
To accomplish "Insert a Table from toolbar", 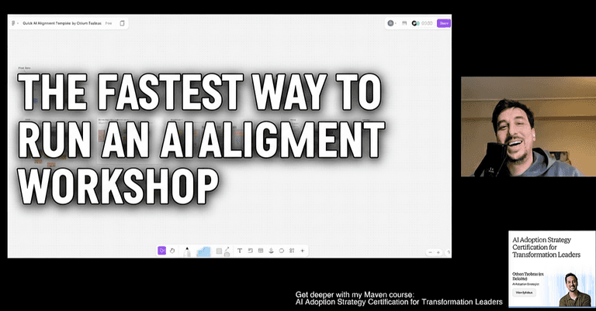I will (261, 251).
